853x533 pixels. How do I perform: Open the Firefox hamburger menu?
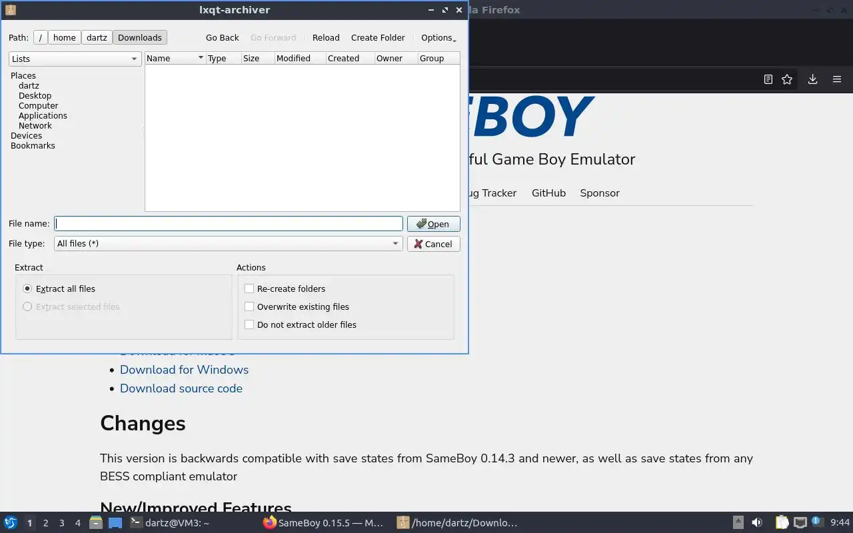point(837,79)
